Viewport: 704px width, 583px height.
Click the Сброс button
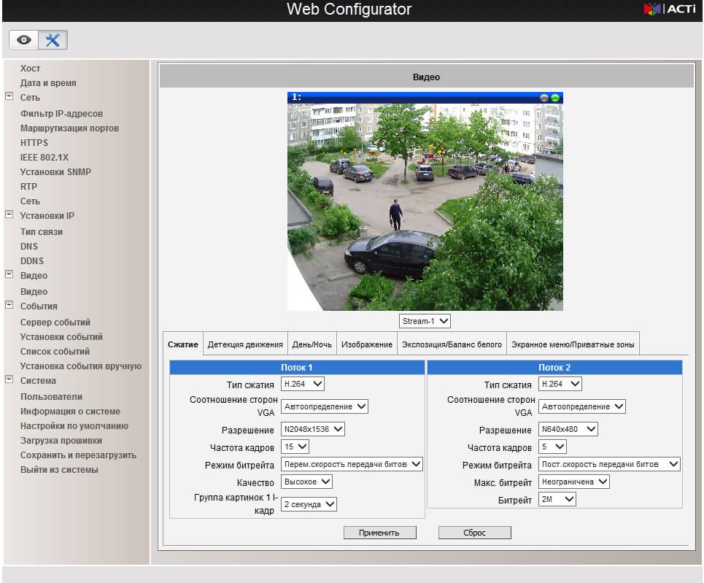pos(475,533)
